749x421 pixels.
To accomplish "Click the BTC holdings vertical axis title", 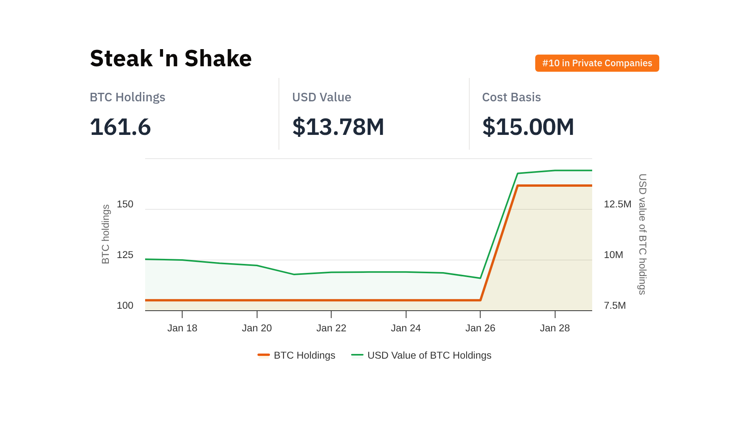I will pyautogui.click(x=106, y=234).
